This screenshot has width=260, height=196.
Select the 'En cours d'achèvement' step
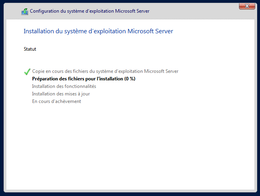coord(56,101)
